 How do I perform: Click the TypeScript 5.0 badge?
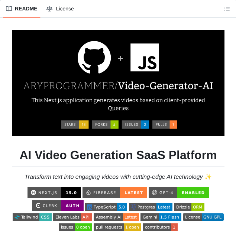106,207
